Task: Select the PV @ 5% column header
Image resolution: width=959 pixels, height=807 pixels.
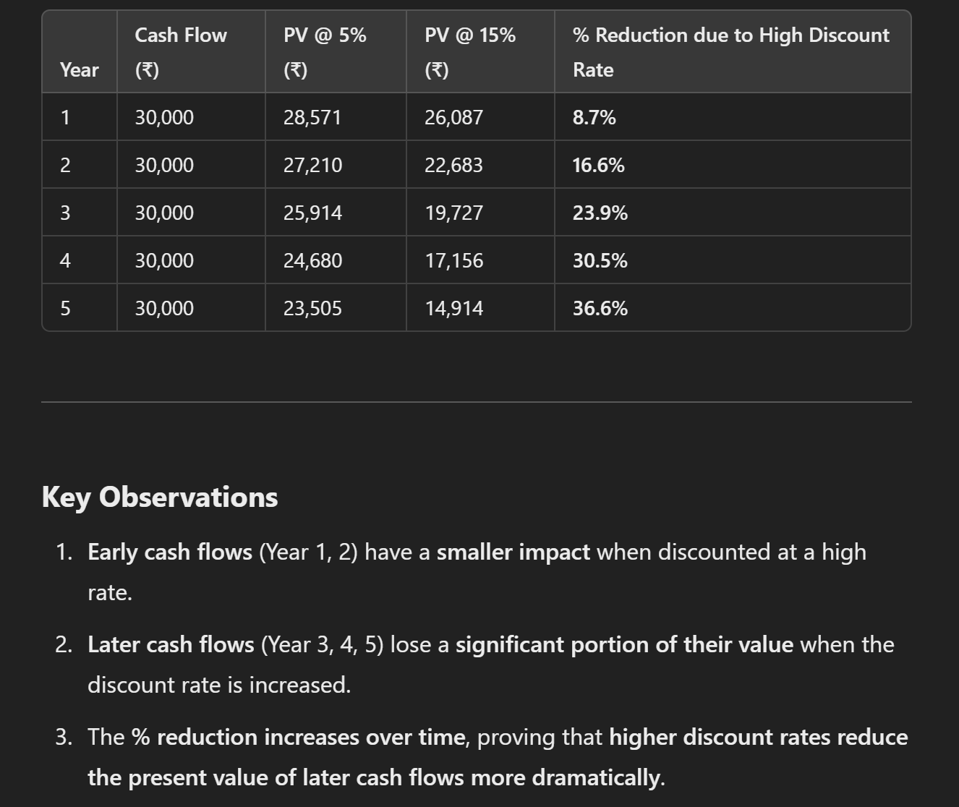Action: click(x=325, y=52)
